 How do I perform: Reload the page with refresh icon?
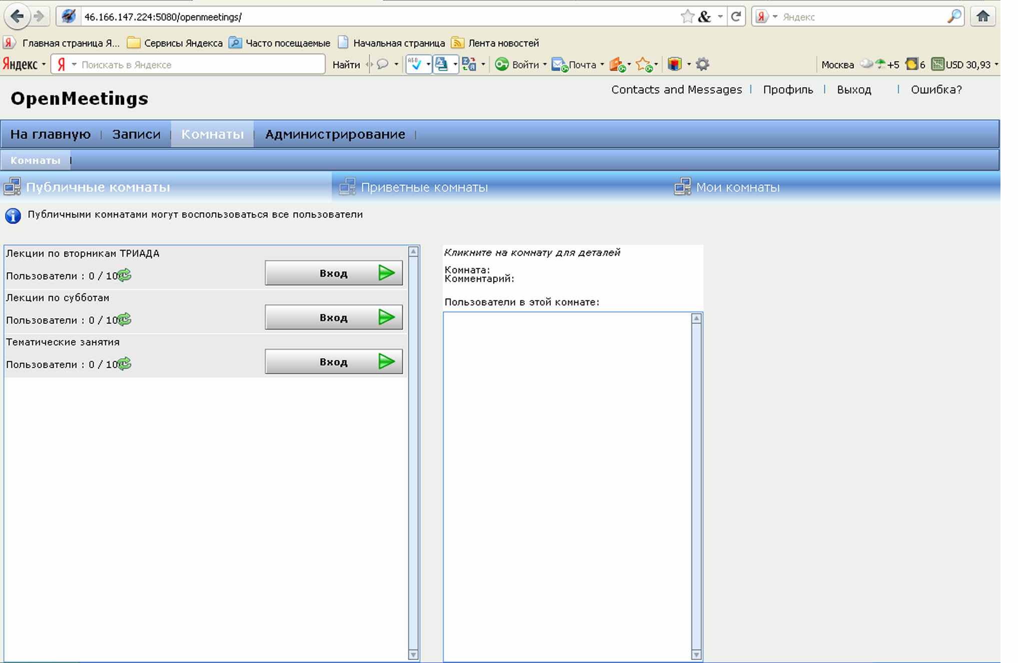point(736,17)
